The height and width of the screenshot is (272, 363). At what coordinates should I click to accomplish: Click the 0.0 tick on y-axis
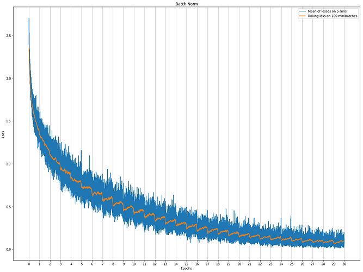[x=8, y=250]
